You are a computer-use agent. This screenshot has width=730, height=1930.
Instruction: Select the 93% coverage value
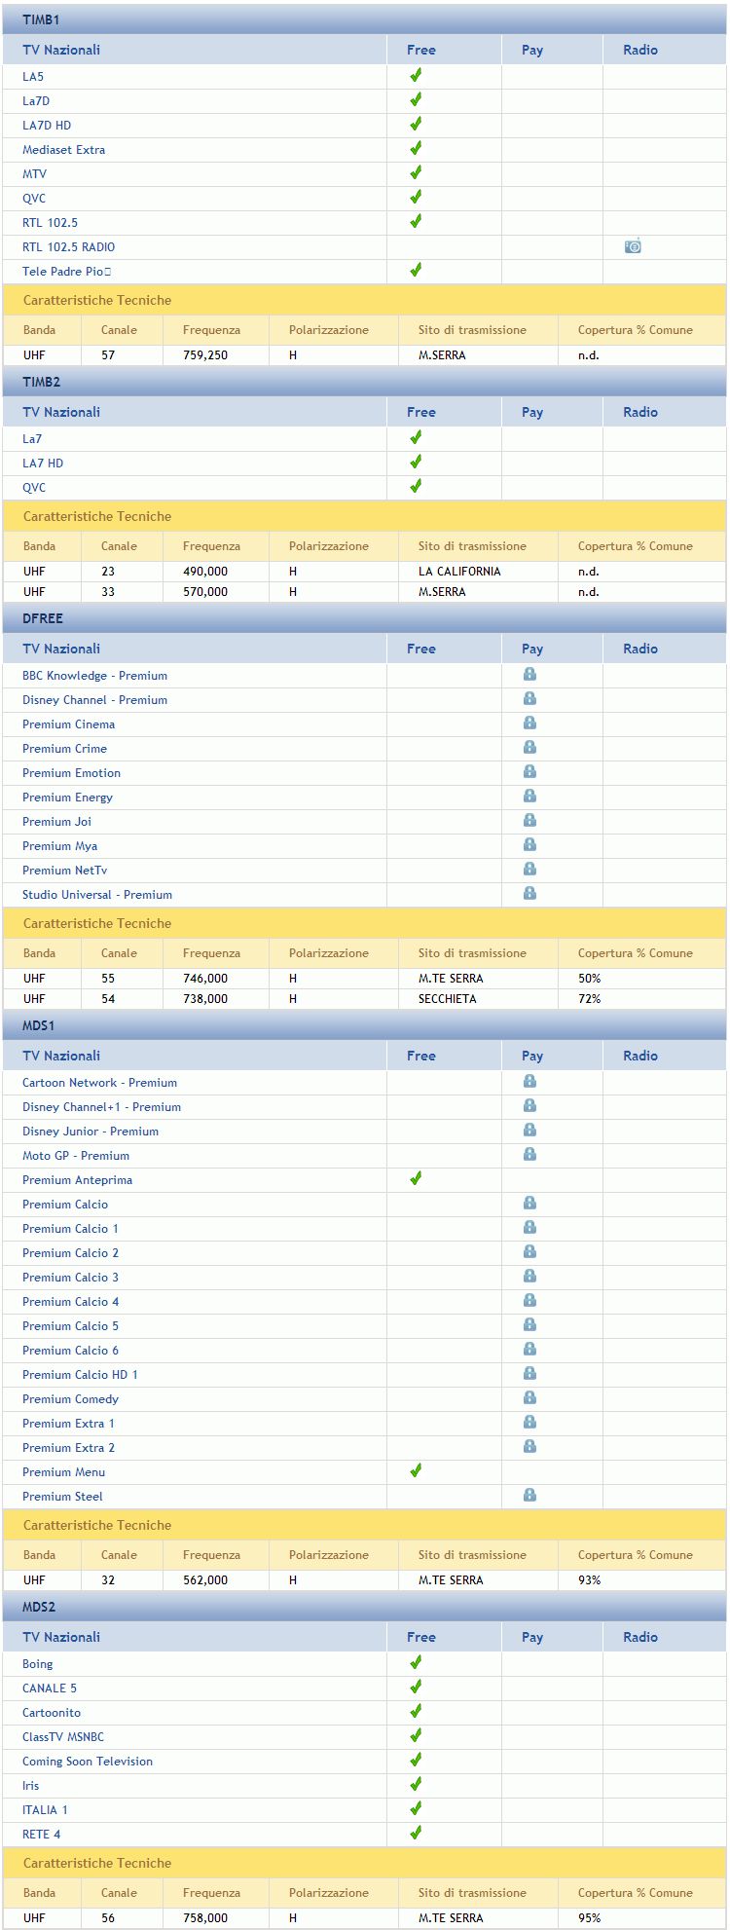click(589, 1580)
